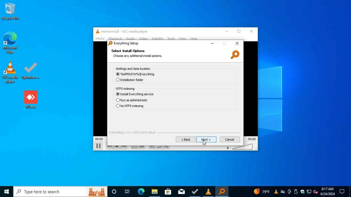Switch to Optimizer checkmark taskbar app
The height and width of the screenshot is (197, 351).
pos(195,192)
